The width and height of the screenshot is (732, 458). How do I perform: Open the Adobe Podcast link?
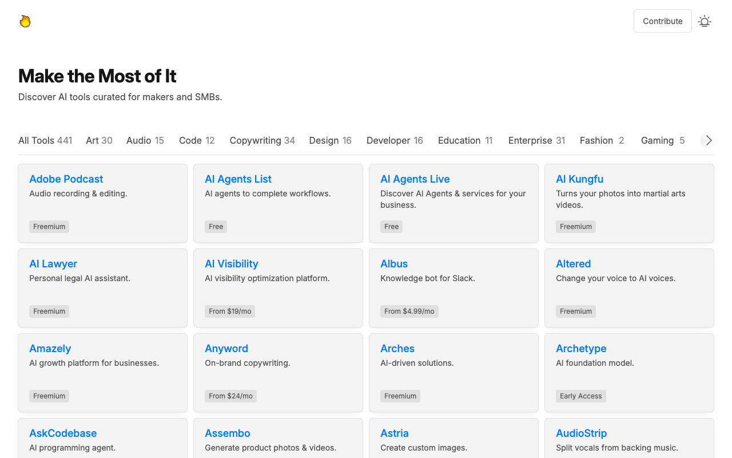(x=66, y=179)
